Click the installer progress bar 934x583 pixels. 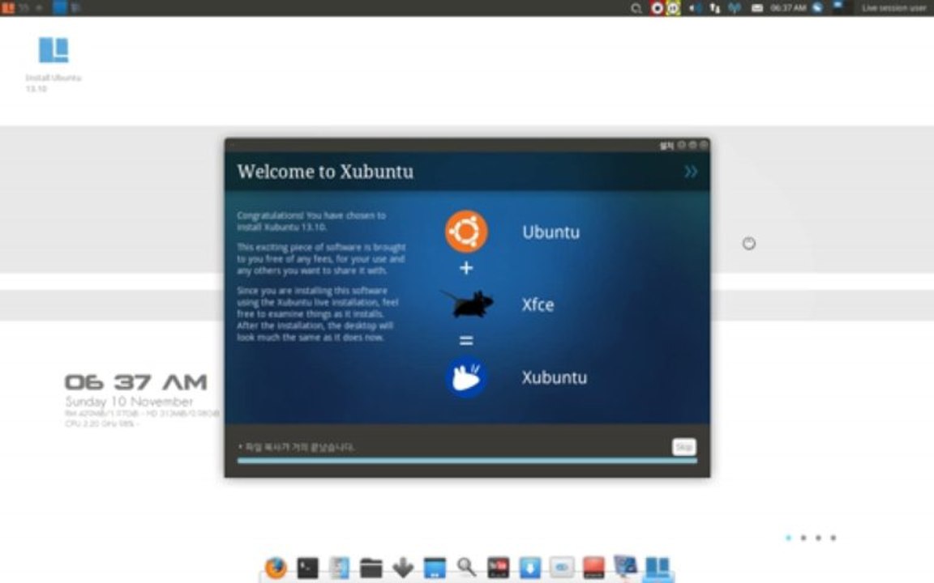click(x=467, y=461)
